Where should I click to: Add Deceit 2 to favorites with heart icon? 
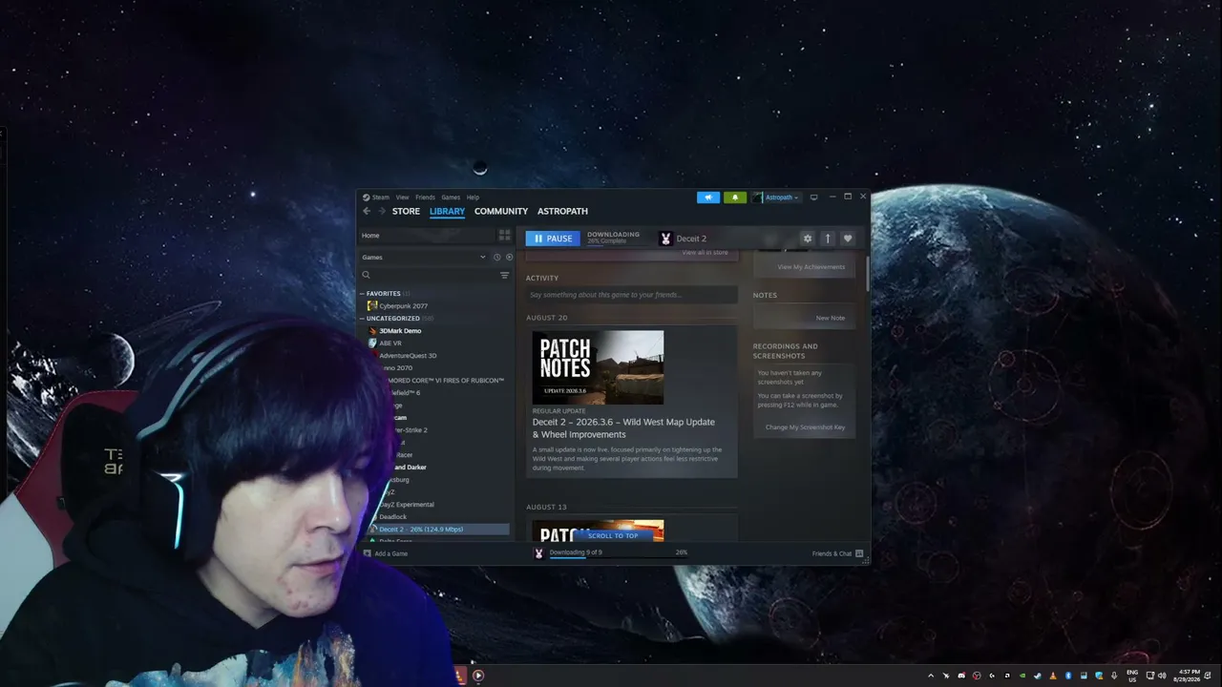848,239
